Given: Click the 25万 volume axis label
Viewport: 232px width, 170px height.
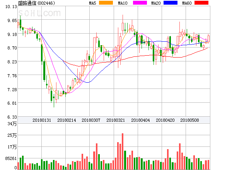Looking at the screenshot, I should (12, 135).
